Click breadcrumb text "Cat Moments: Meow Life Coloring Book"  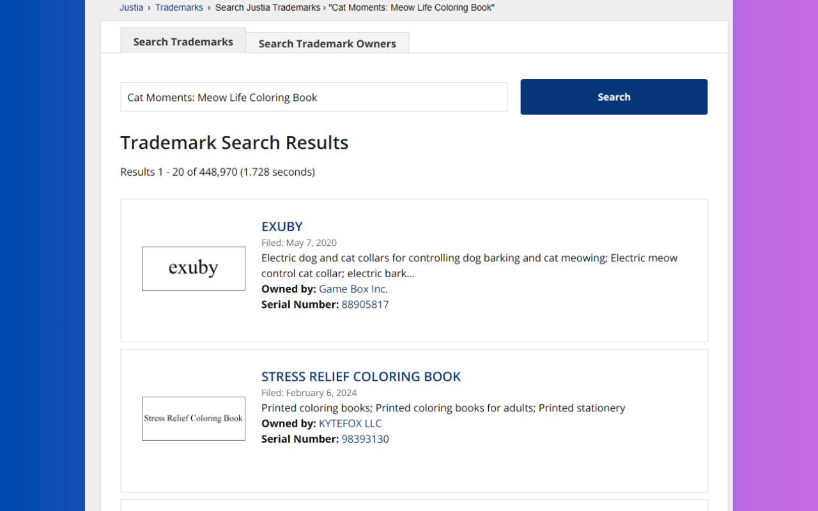click(x=412, y=8)
